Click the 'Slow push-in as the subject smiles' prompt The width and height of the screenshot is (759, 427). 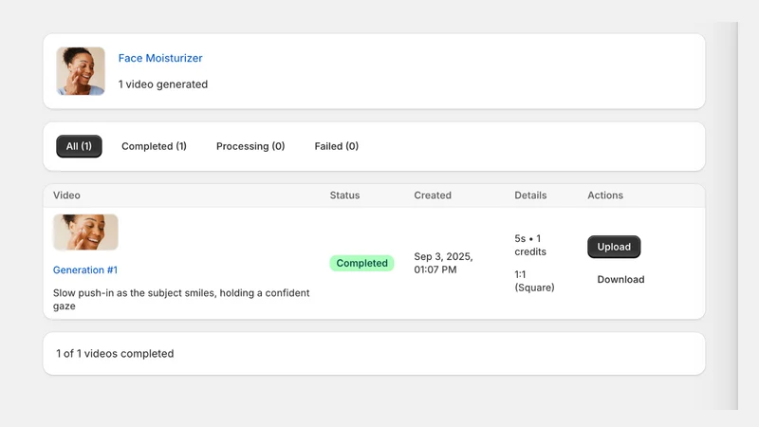(181, 299)
